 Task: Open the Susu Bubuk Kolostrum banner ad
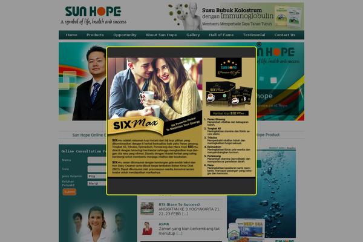(235, 16)
